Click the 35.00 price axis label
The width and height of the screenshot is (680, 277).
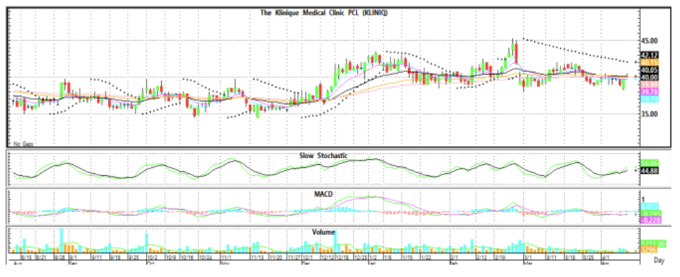click(x=649, y=114)
